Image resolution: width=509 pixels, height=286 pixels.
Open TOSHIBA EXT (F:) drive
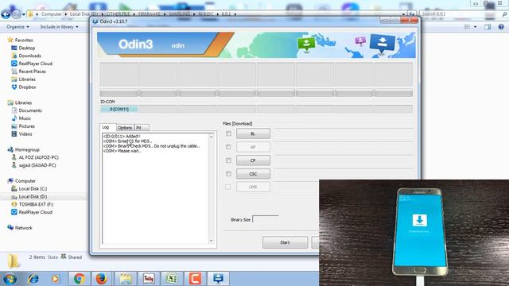tap(36, 204)
